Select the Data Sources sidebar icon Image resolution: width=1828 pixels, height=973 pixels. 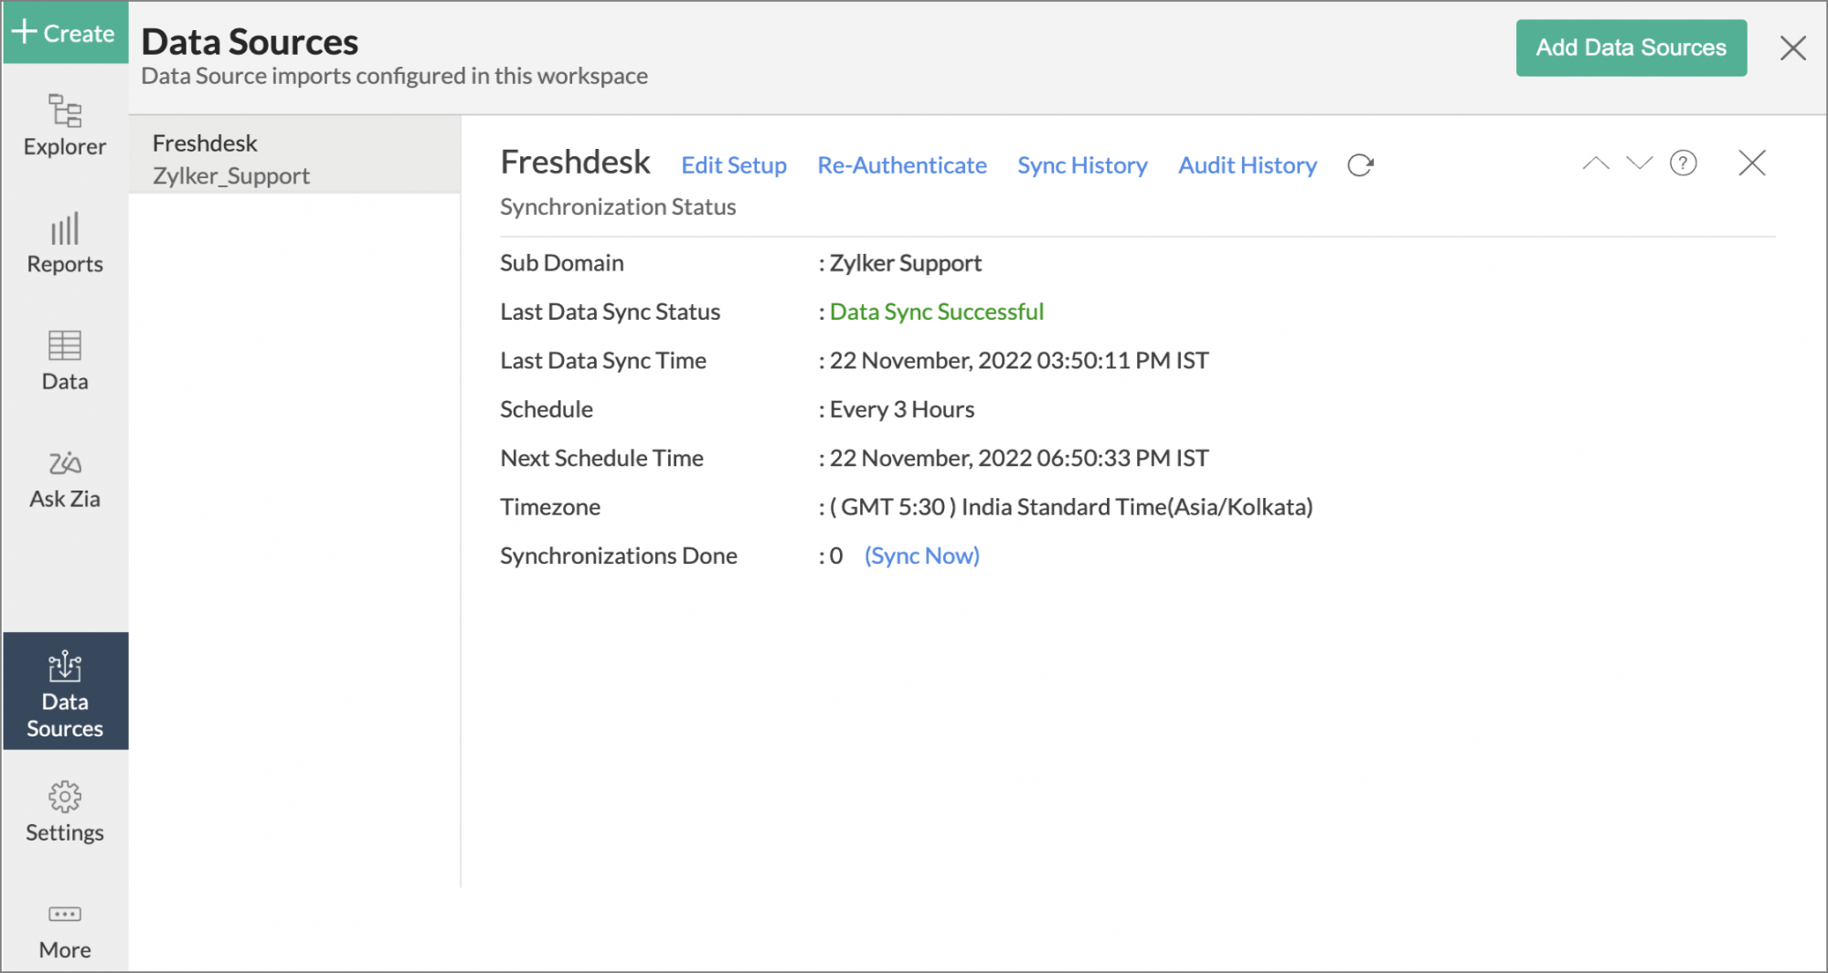click(x=64, y=692)
